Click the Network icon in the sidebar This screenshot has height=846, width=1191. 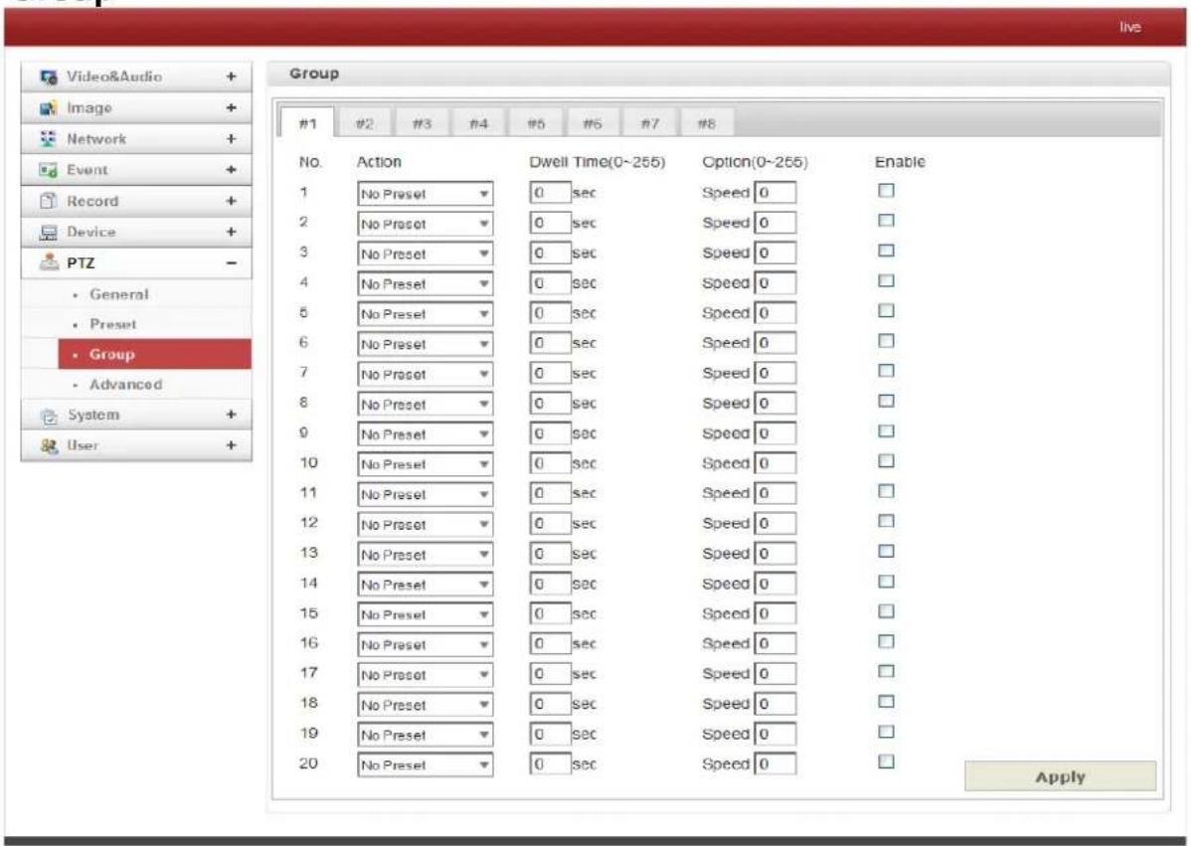49,139
